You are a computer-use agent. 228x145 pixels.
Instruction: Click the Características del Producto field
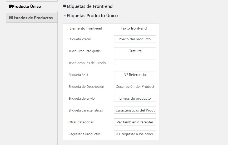[x=135, y=110]
